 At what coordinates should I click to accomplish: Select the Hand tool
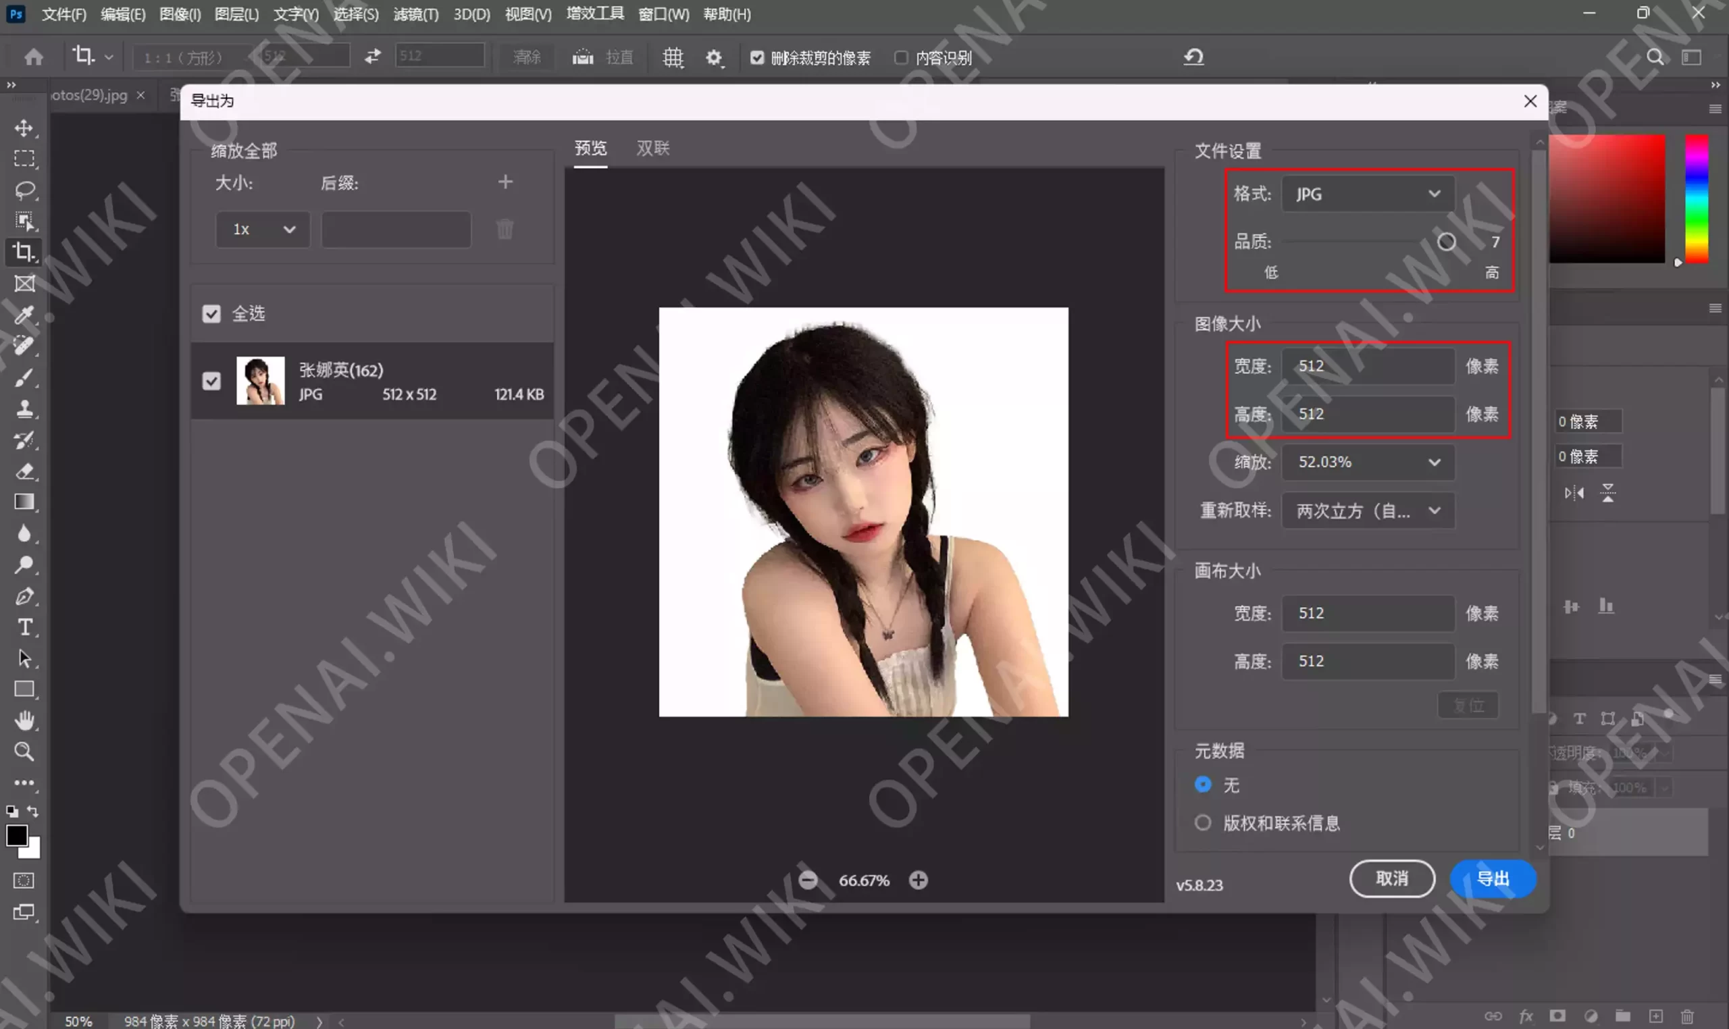[x=24, y=721]
